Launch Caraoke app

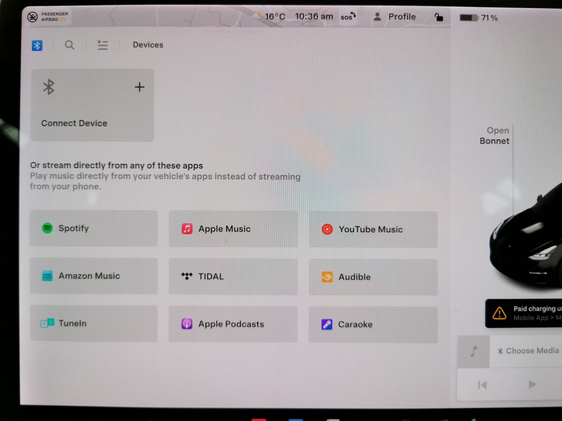point(373,324)
